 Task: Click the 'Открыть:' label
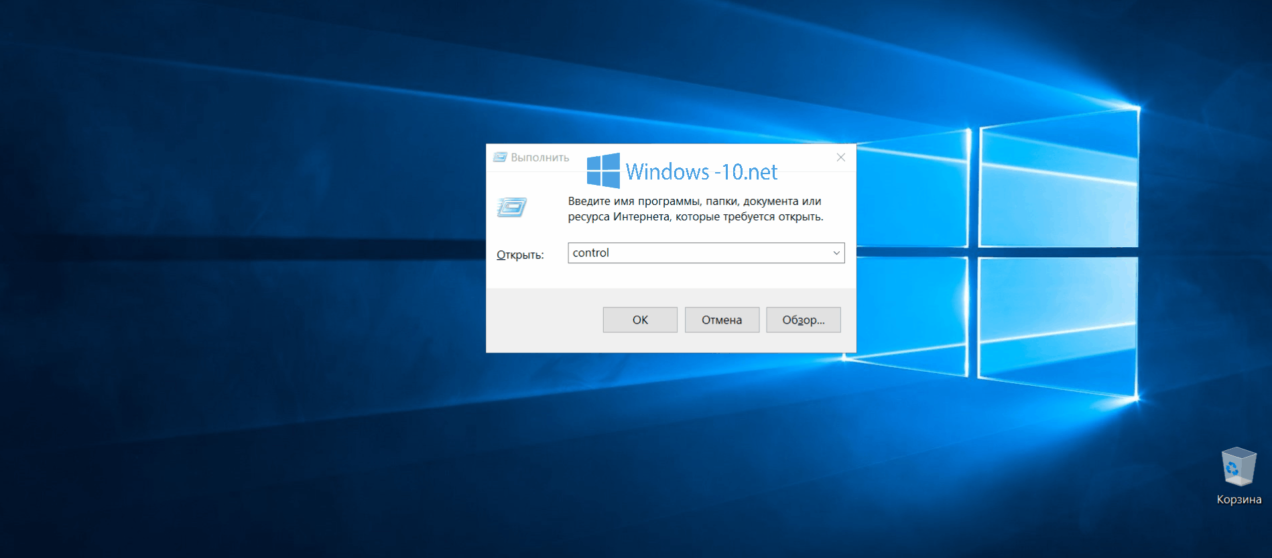coord(520,255)
